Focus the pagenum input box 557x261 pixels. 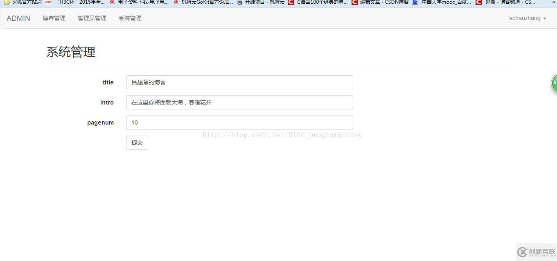(x=239, y=122)
